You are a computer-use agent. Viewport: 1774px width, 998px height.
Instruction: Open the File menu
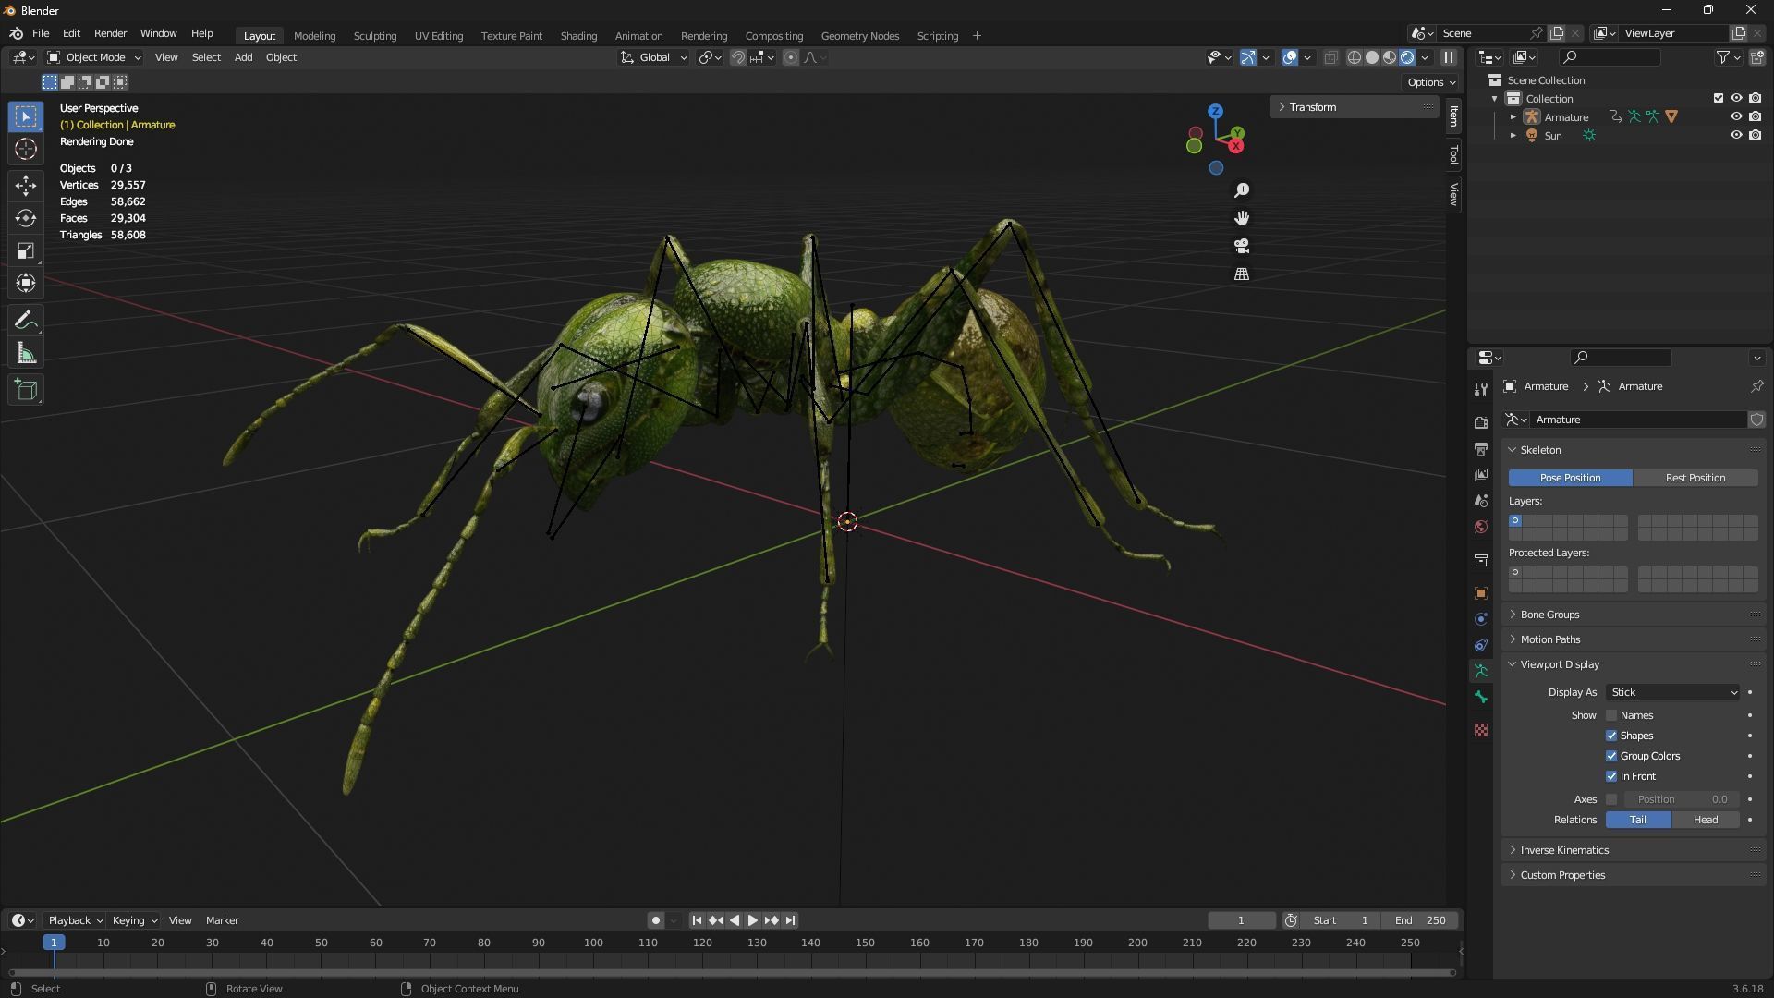(x=41, y=33)
